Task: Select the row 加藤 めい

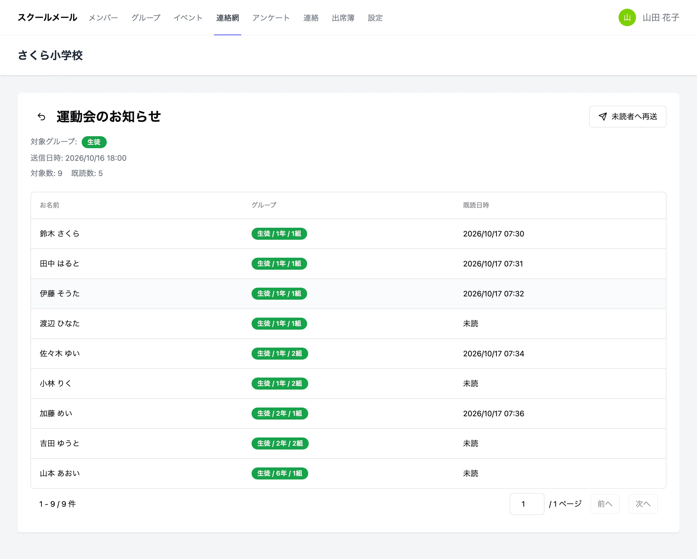Action: (x=348, y=414)
